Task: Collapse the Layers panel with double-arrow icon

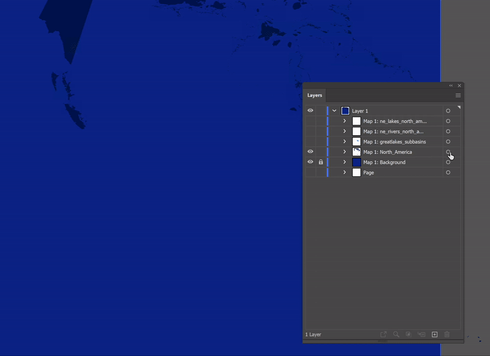Action: (x=451, y=86)
